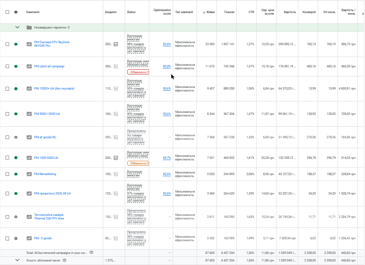Open the 69,7% optimization score link
This screenshot has width=365, height=265.
pyautogui.click(x=167, y=158)
